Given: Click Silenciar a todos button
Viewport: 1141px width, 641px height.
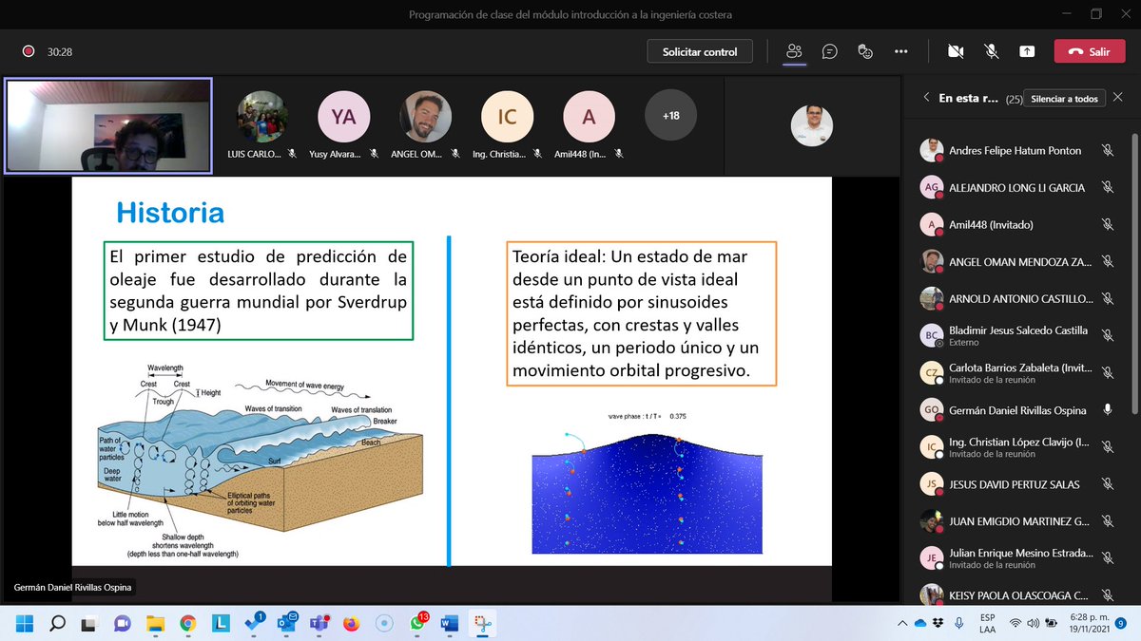Looking at the screenshot, I should click(x=1064, y=98).
